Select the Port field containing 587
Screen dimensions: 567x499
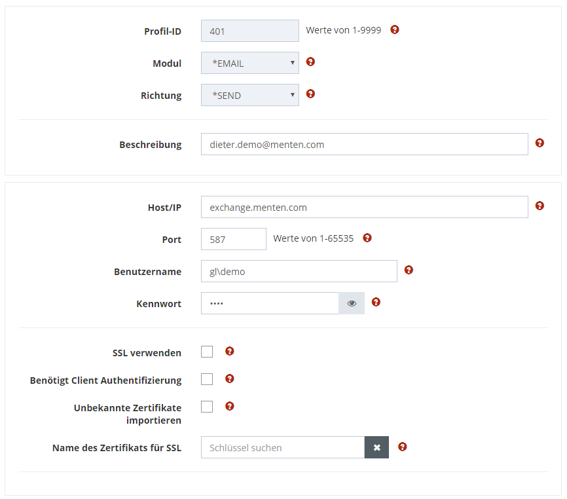pos(233,239)
